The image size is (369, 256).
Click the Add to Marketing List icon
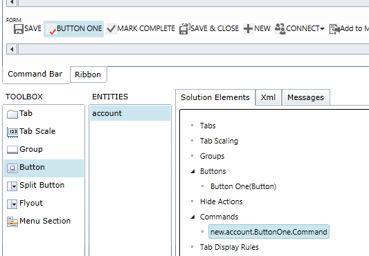tap(334, 29)
